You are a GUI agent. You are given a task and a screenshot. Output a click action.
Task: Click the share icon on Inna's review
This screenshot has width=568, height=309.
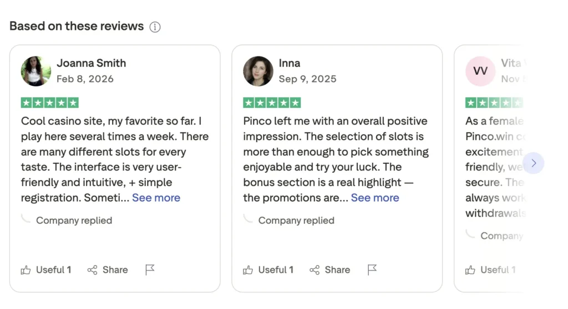click(x=315, y=270)
